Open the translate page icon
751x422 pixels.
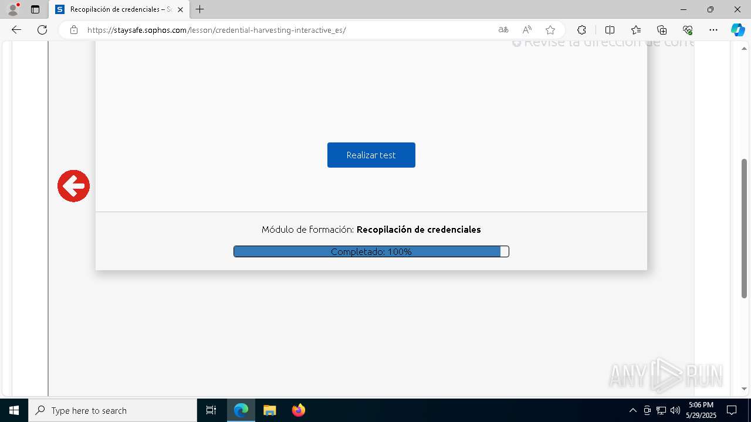tap(503, 30)
